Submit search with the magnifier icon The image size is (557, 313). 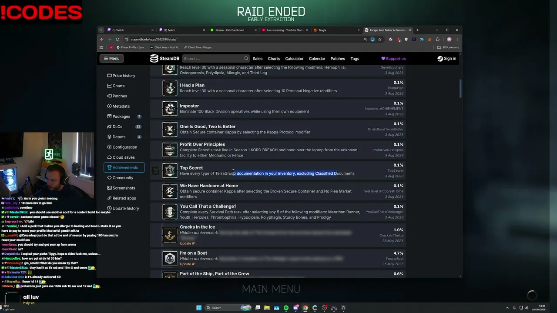point(246,59)
